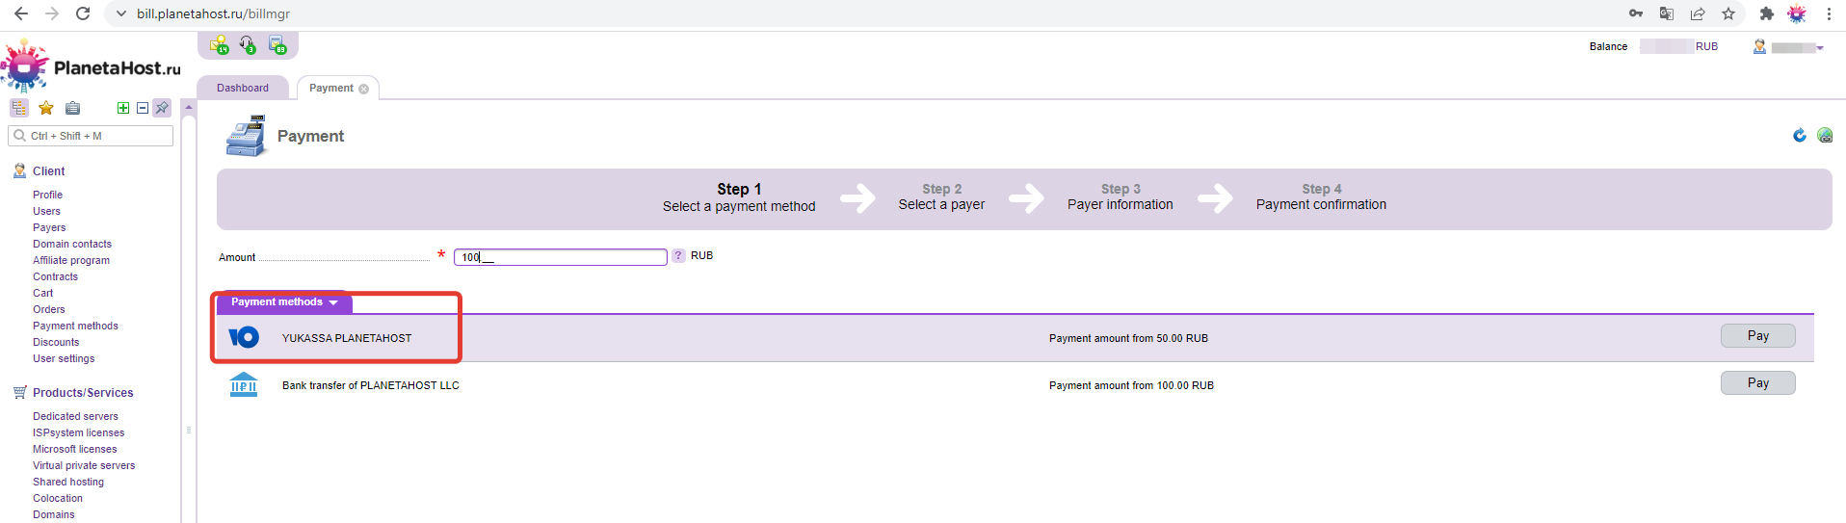
Task: Expand all menu sections with green plus
Action: (x=123, y=108)
